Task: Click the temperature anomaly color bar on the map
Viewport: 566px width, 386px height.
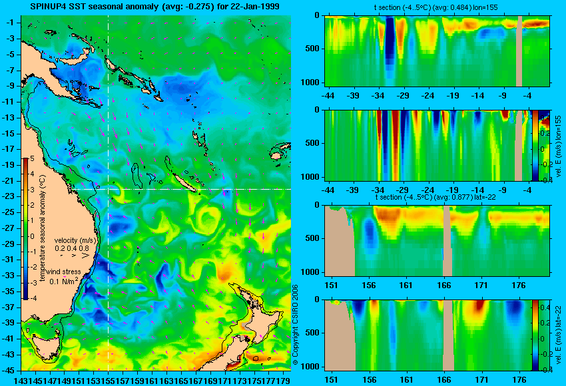Action: 26,229
